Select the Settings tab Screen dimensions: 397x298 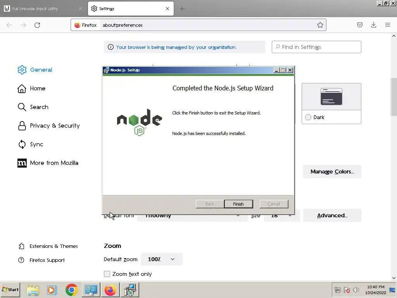(x=131, y=9)
